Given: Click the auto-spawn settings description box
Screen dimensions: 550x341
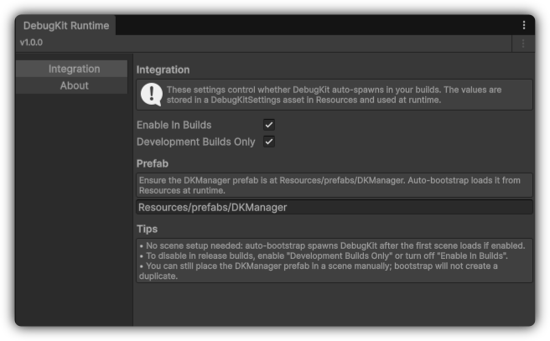Looking at the screenshot, I should click(x=344, y=95).
